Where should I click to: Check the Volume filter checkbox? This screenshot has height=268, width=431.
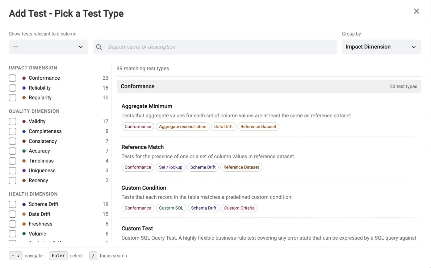[12, 234]
